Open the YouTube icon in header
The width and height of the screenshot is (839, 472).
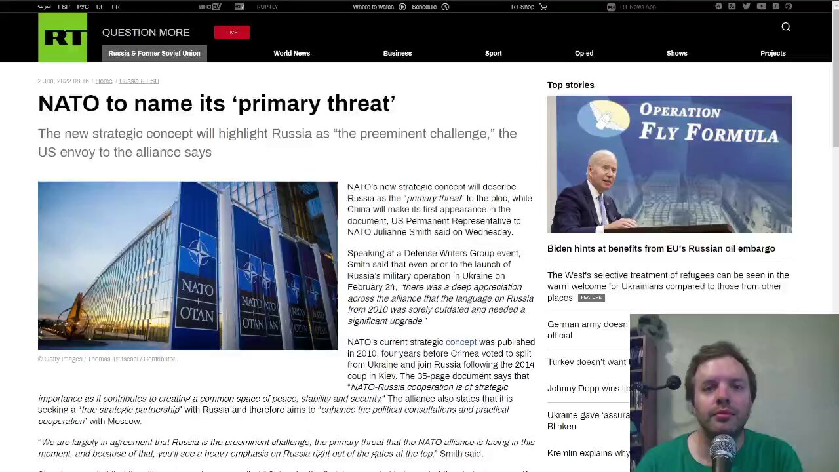761,7
